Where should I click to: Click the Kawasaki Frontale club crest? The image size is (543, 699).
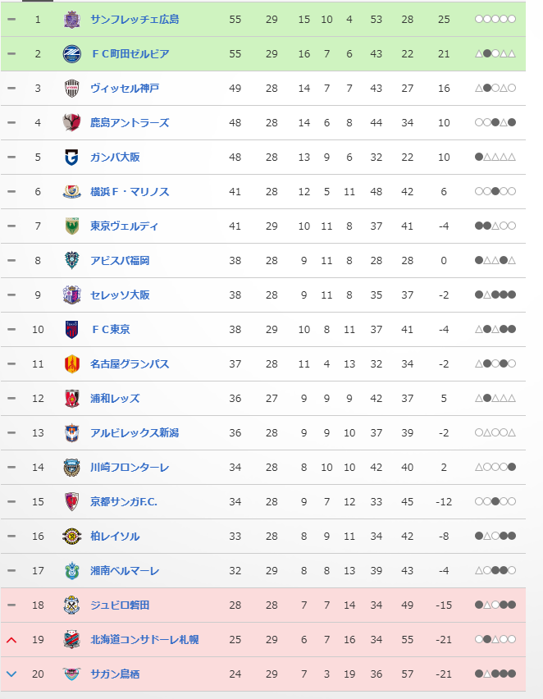tap(72, 468)
